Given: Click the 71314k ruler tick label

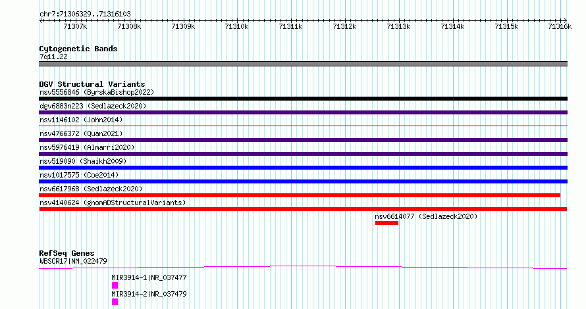Looking at the screenshot, I should point(452,26).
